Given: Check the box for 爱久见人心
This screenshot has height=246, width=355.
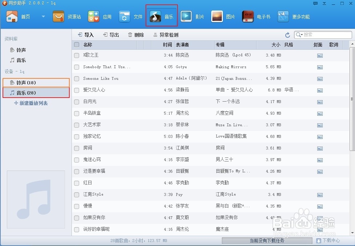Looking at the screenshot, I should 77,90.
